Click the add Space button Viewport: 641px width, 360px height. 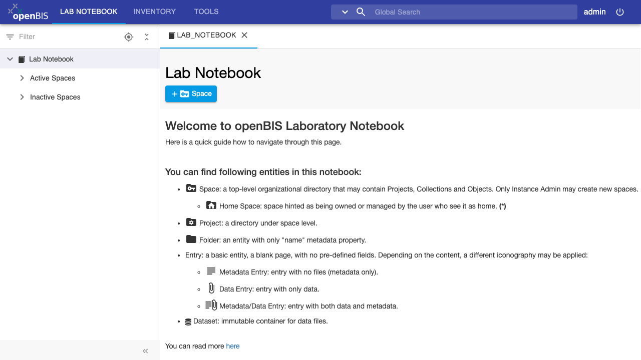tap(191, 93)
